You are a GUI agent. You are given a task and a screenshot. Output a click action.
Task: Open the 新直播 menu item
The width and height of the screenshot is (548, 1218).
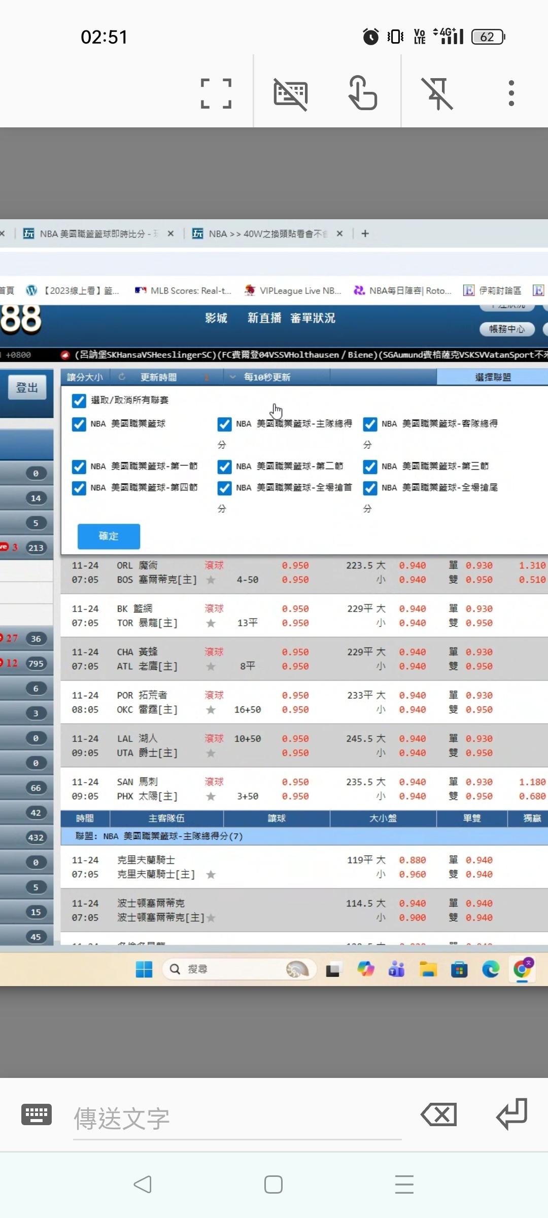point(264,318)
